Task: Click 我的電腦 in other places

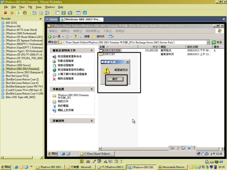Action: pos(63,106)
